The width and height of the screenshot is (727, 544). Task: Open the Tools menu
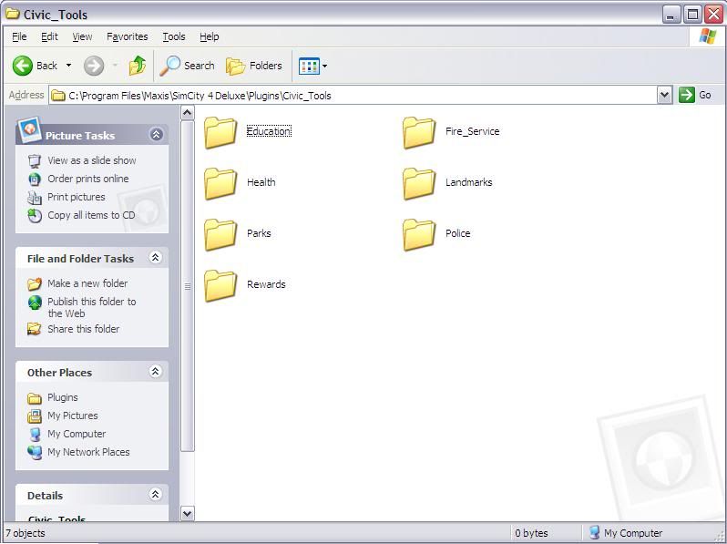[174, 36]
